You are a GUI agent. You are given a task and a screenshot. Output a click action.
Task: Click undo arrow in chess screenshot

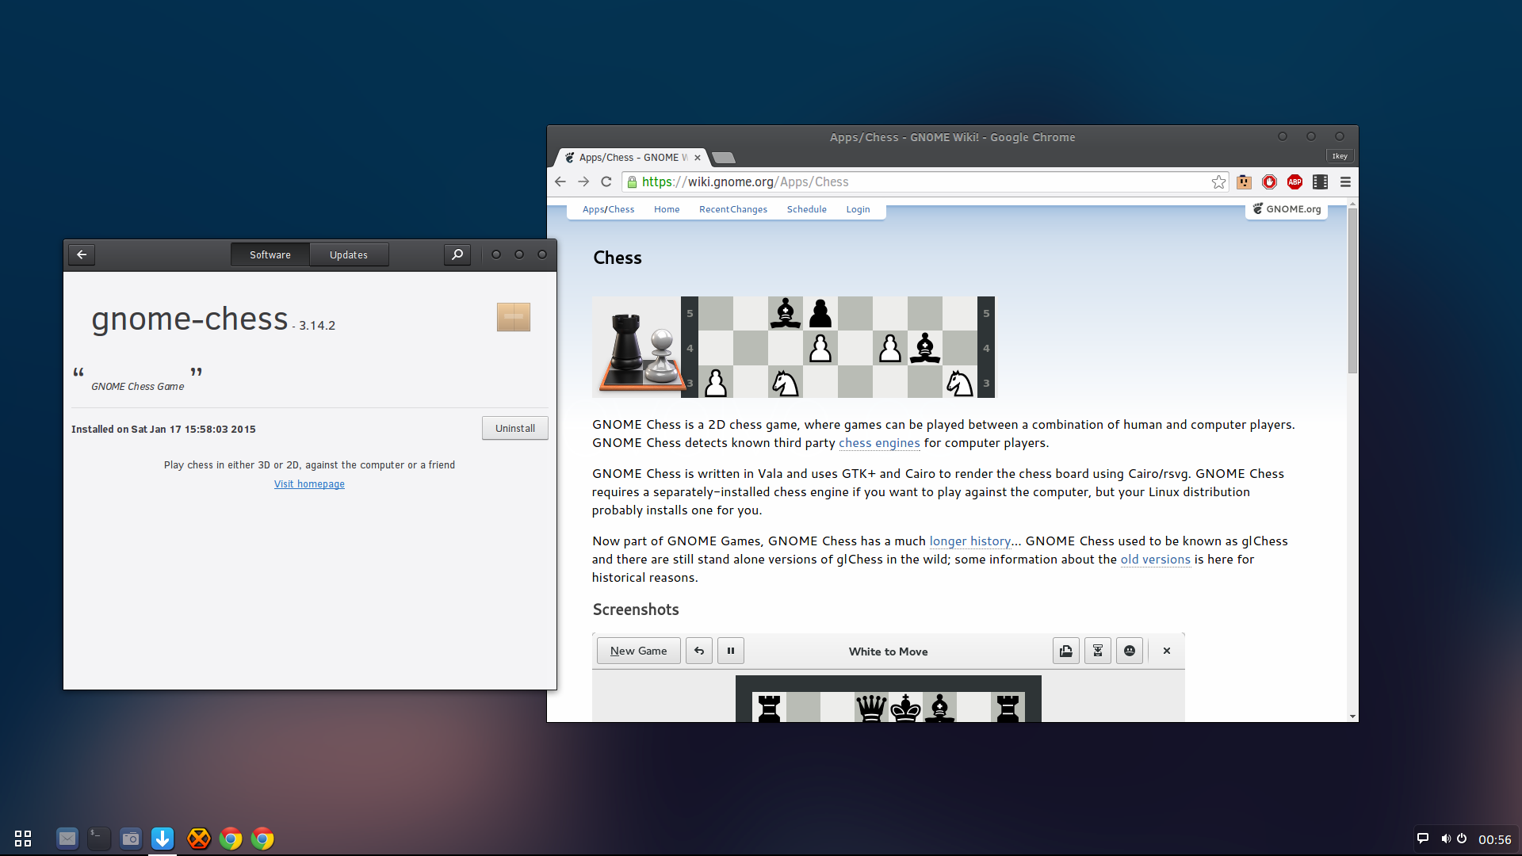pyautogui.click(x=699, y=651)
